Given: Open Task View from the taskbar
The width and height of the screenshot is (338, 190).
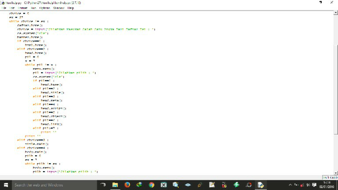Looking at the screenshot, I should pyautogui.click(x=103, y=185).
